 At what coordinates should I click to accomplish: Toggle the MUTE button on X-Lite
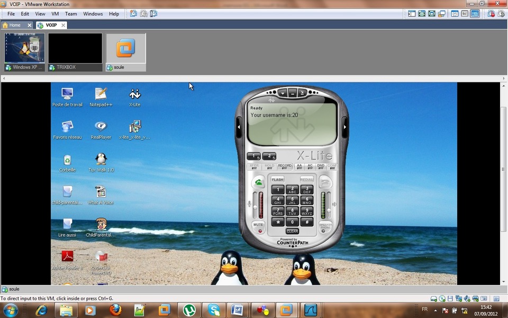click(x=258, y=225)
